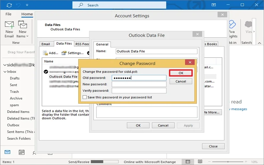
Task: Click the New password field
Action: [139, 84]
